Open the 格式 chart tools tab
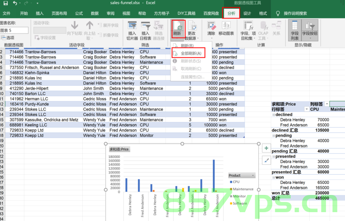Image resolution: width=345 pixels, height=221 pixels. click(x=263, y=13)
